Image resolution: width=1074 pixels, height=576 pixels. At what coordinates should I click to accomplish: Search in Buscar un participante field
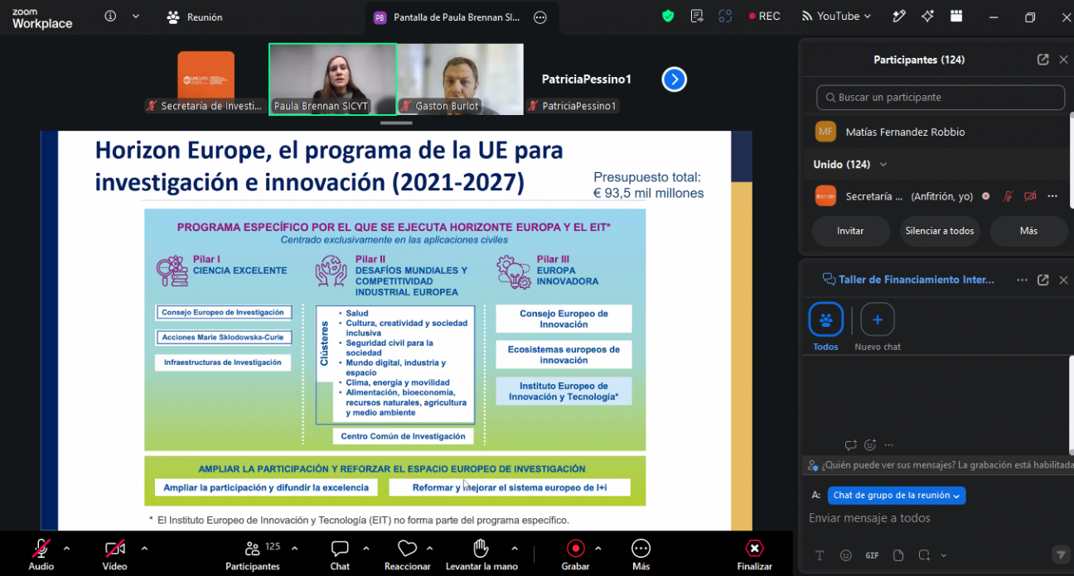point(941,98)
